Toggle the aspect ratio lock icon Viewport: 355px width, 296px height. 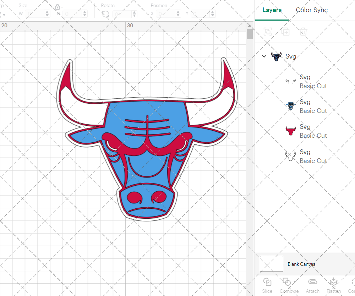[x=58, y=7]
